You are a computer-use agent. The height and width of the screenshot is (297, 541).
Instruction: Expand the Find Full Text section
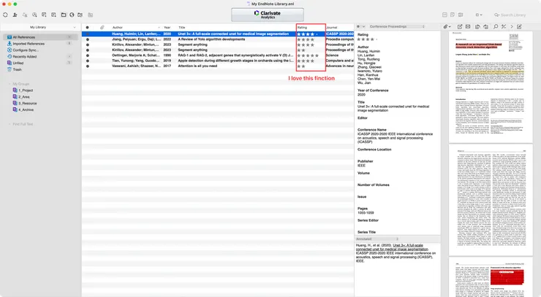10,124
